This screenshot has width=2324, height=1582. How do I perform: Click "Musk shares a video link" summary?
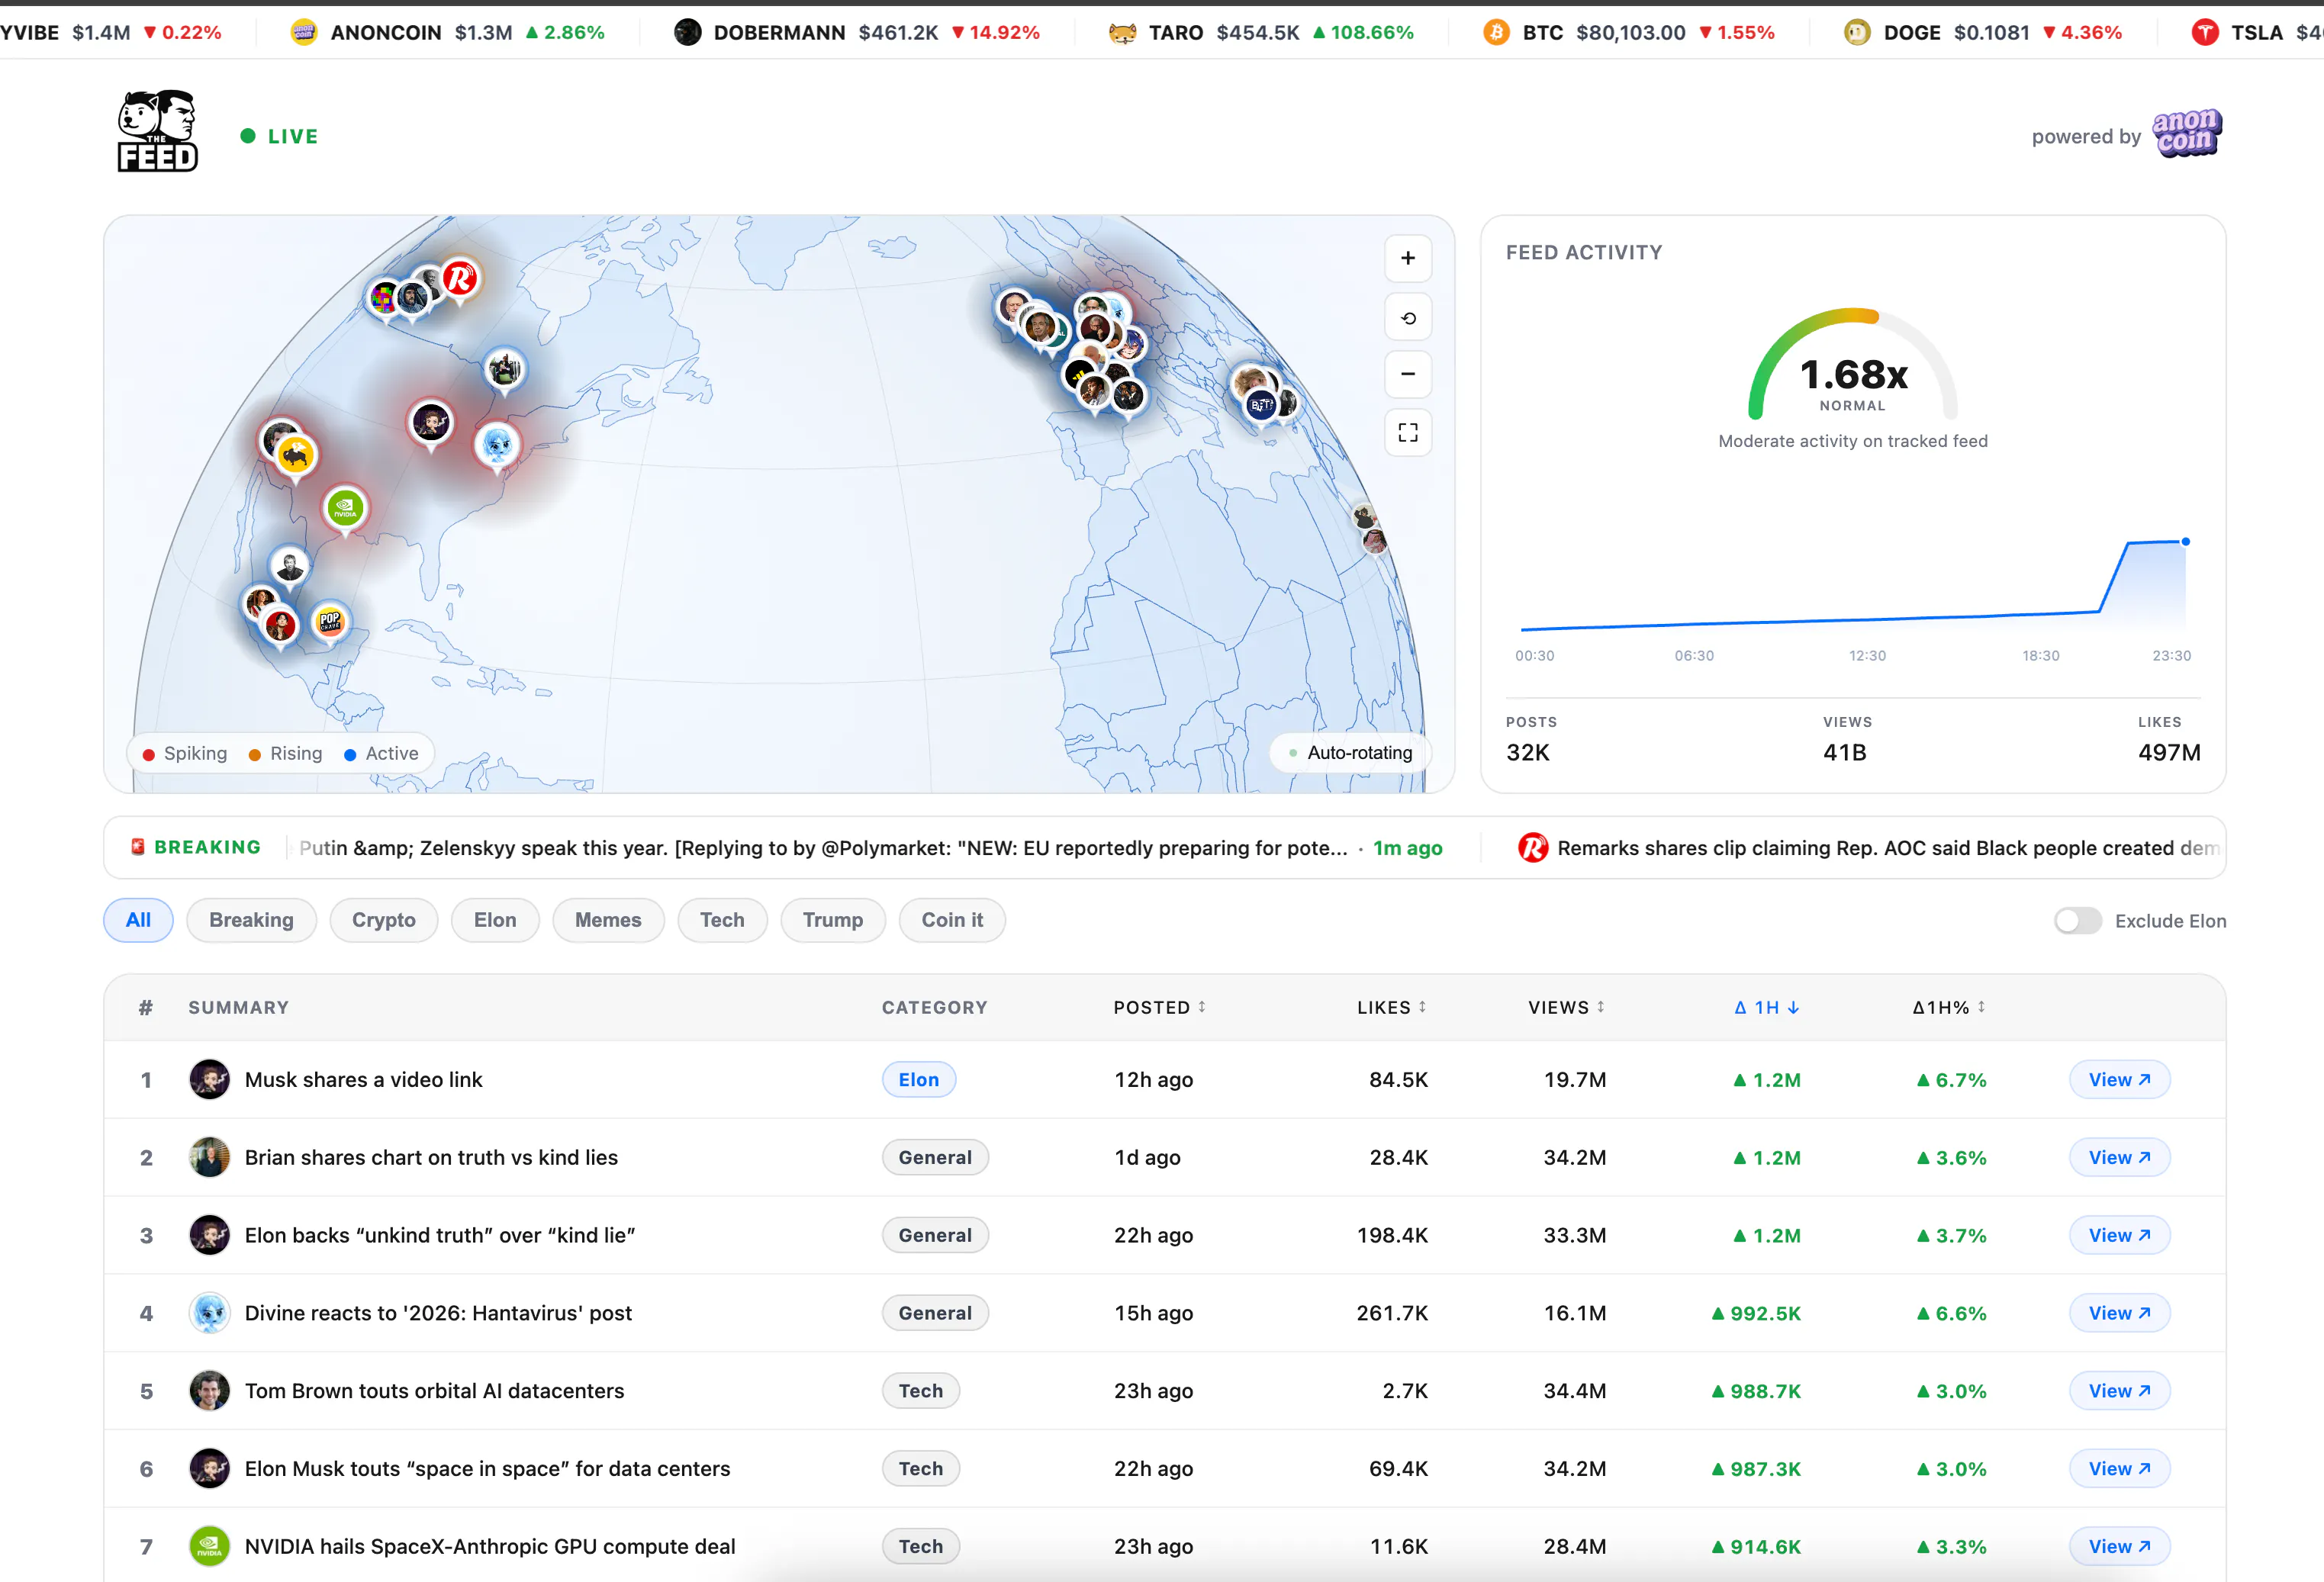(x=363, y=1079)
